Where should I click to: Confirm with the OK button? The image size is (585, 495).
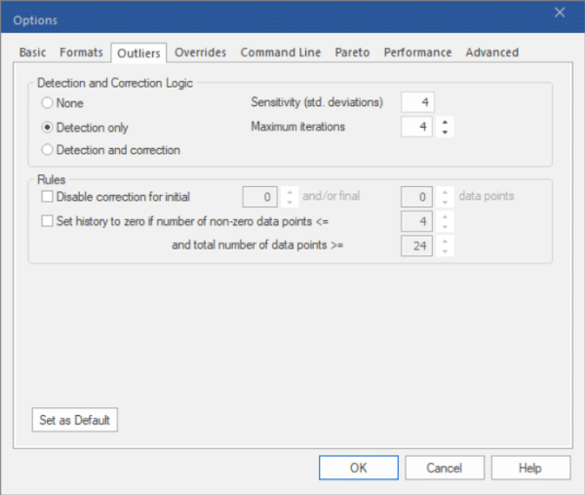[x=359, y=468]
